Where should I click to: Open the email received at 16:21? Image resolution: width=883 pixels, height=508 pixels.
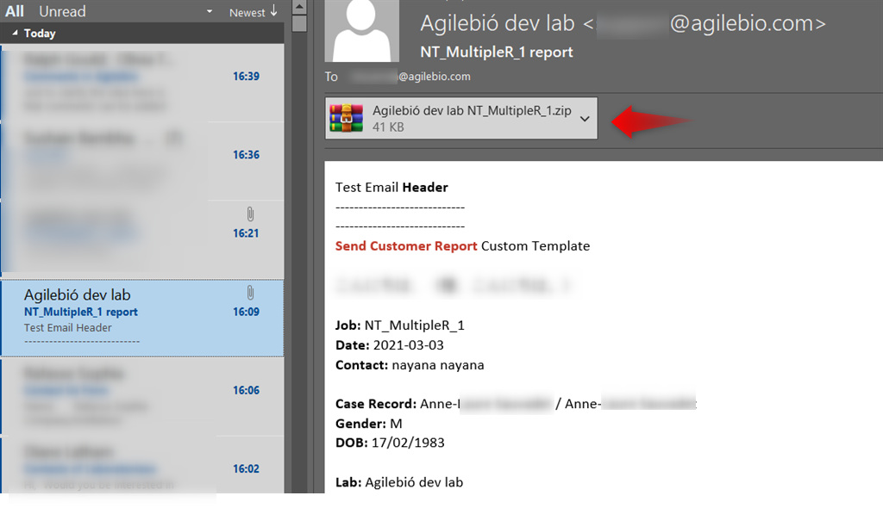(x=142, y=239)
